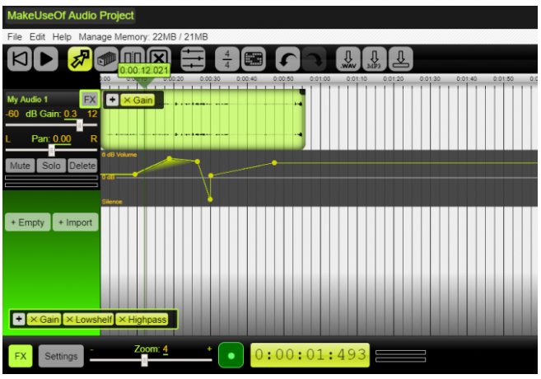Click the Zoom value 4
This screenshot has height=379, width=541.
pyautogui.click(x=166, y=349)
